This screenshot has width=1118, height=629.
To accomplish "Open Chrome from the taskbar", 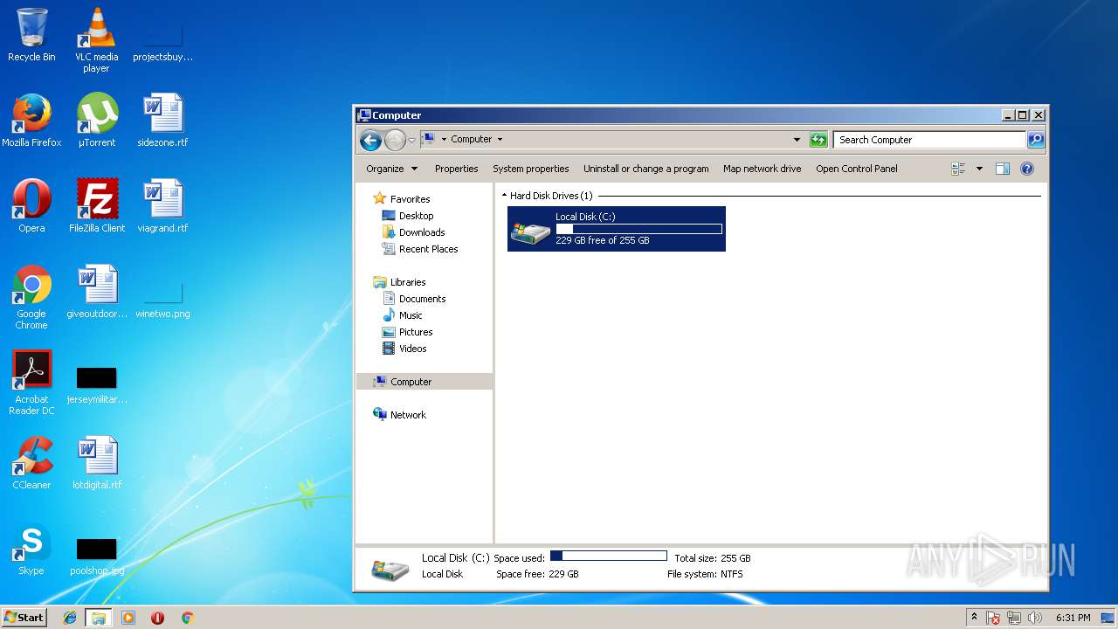I will tap(187, 618).
